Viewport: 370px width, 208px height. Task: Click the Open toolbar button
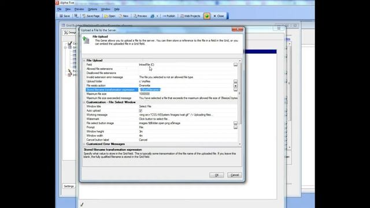coord(110,16)
